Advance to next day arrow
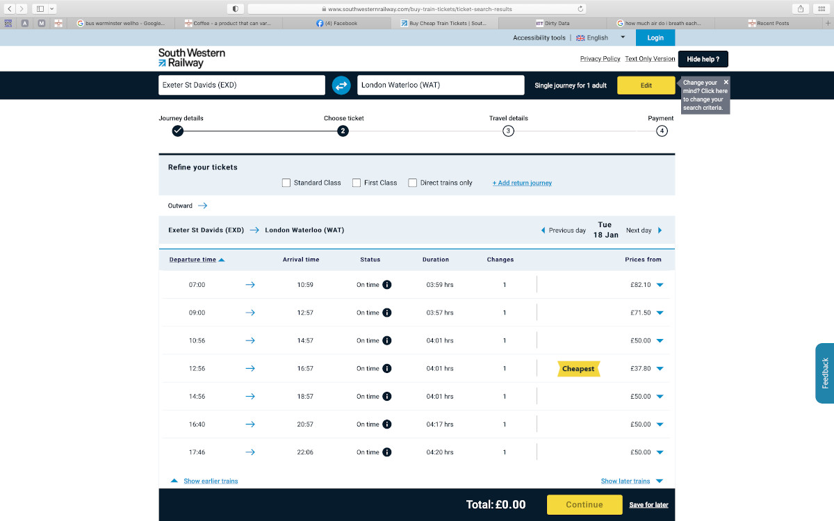 [x=660, y=231]
